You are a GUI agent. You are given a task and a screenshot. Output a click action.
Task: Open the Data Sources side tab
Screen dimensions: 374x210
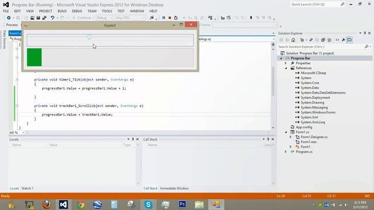pos(4,40)
